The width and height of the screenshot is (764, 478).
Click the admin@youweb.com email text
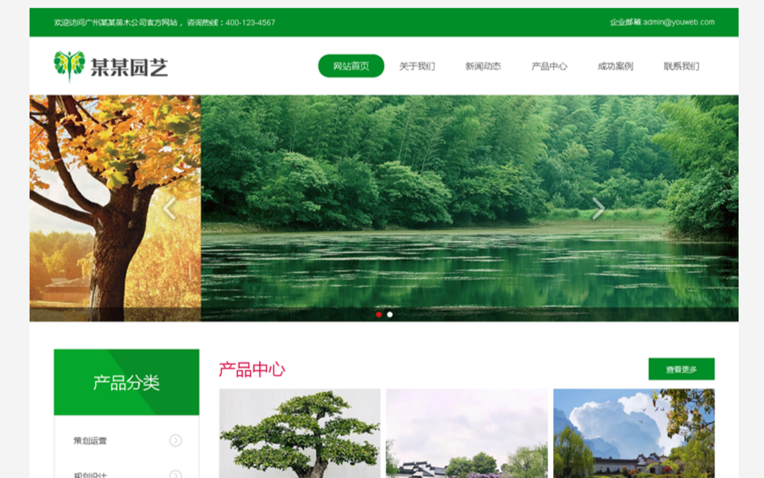[x=679, y=22]
